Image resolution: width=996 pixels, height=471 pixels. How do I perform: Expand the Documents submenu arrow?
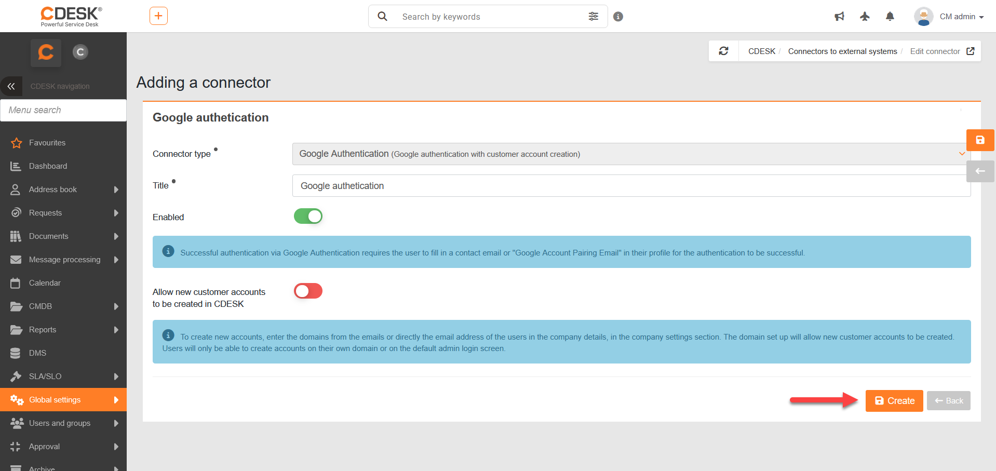pyautogui.click(x=116, y=236)
